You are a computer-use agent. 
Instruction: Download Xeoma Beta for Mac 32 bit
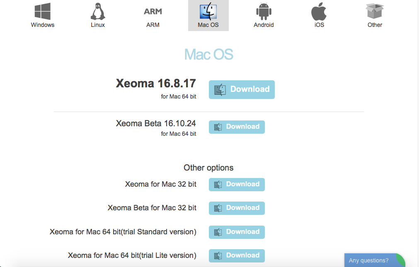[237, 208]
